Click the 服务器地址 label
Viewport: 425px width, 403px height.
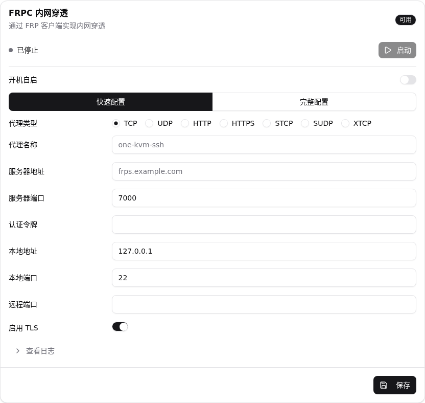tap(26, 171)
